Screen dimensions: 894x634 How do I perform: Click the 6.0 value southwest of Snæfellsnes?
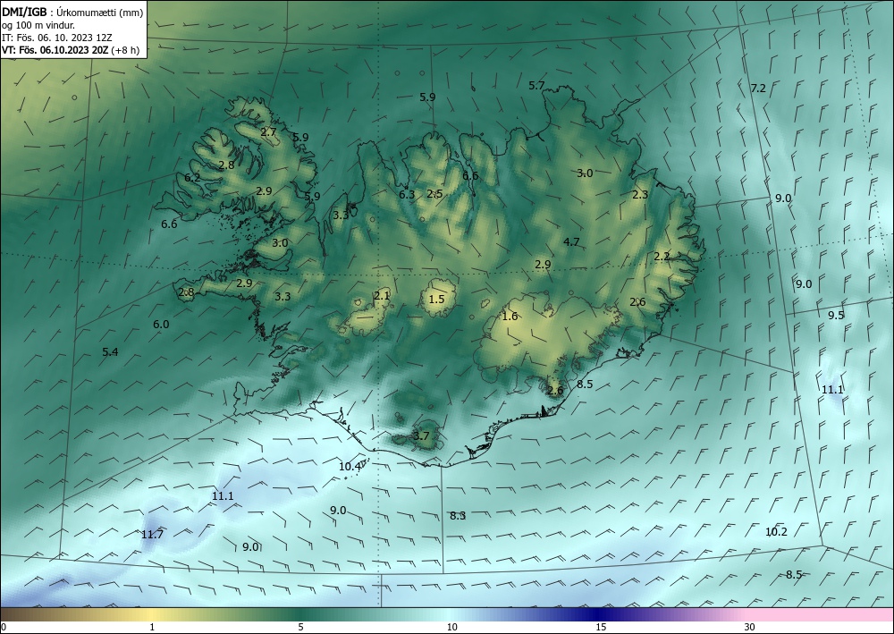click(161, 325)
